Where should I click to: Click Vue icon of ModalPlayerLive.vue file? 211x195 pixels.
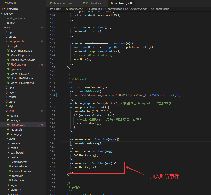(8, 60)
